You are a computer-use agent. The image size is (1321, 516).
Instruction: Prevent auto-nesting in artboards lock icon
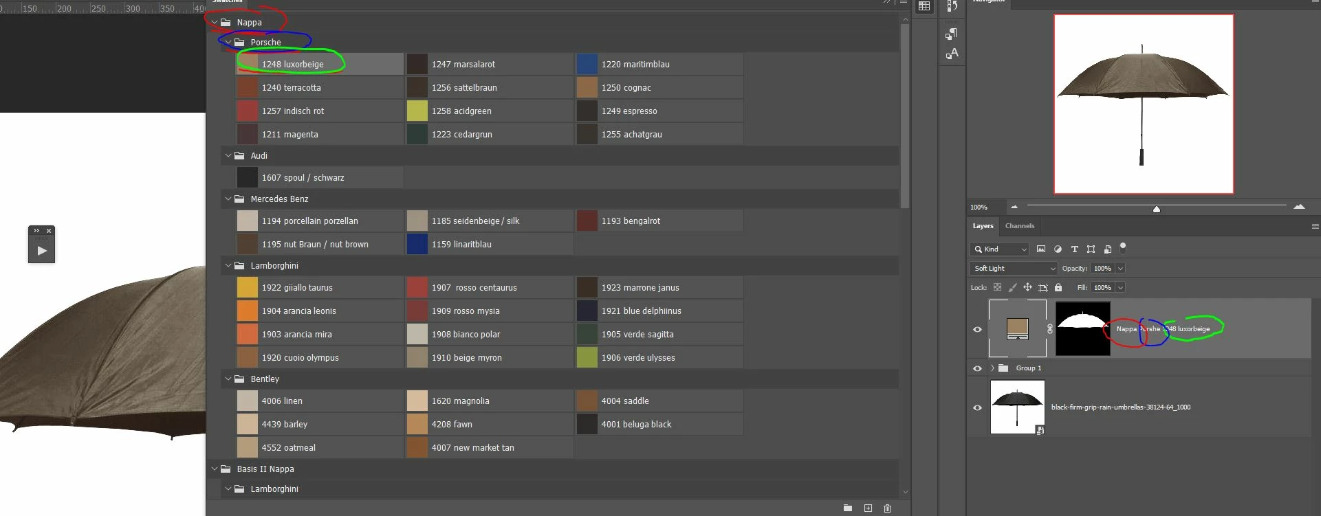(1042, 287)
